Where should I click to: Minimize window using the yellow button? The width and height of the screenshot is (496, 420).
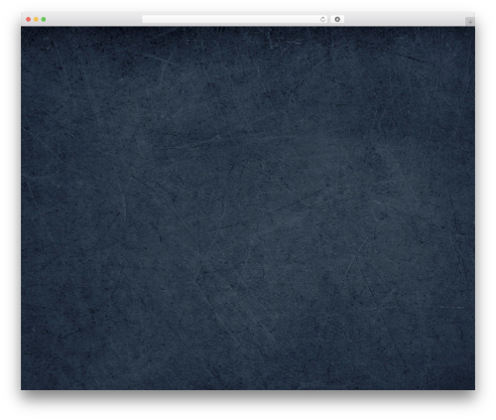pyautogui.click(x=36, y=20)
